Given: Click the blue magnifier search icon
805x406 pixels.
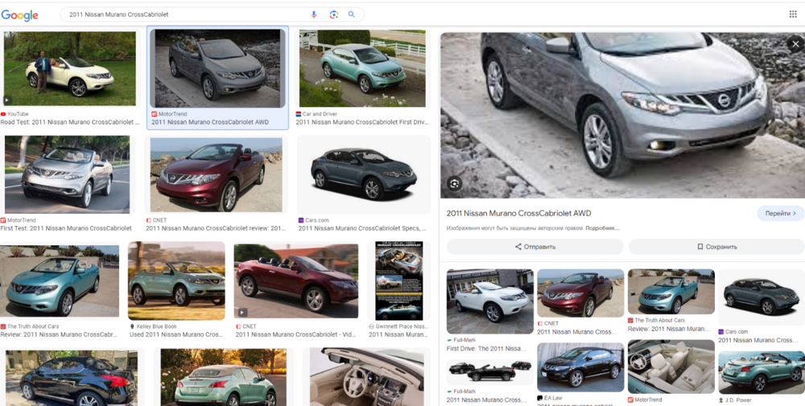Looking at the screenshot, I should 352,14.
